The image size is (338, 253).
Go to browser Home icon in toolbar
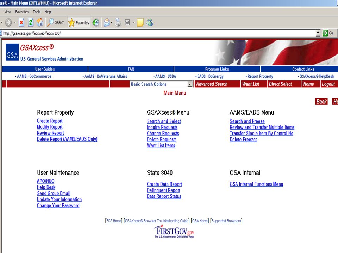point(40,22)
